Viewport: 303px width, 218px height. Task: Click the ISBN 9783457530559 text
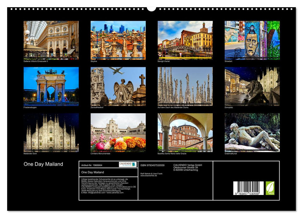(152, 165)
